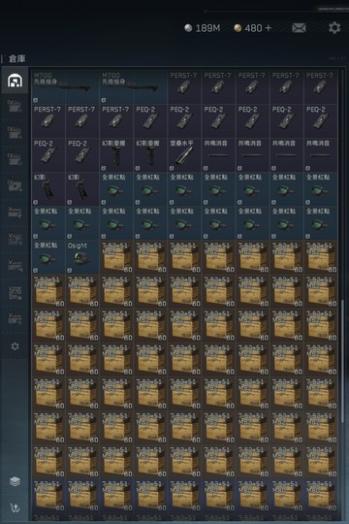Click the plus sign next to 480
This screenshot has height=524, width=349.
(268, 28)
